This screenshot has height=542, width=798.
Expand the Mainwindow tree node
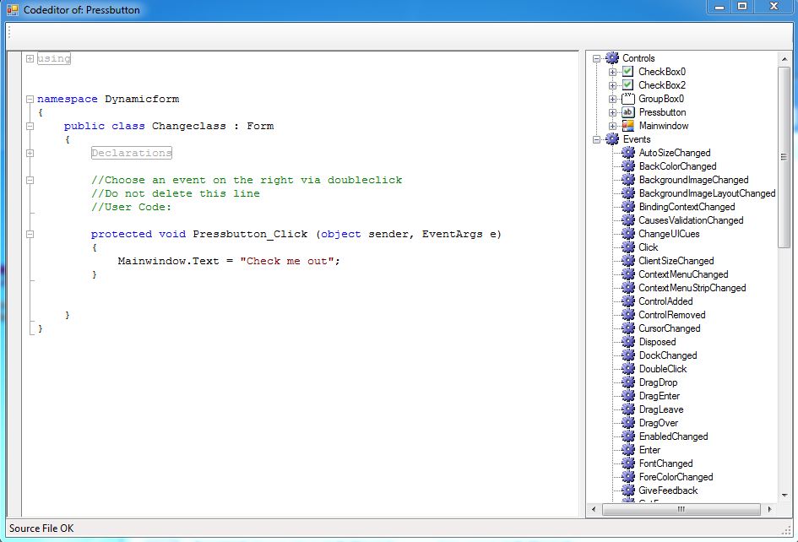pyautogui.click(x=612, y=126)
